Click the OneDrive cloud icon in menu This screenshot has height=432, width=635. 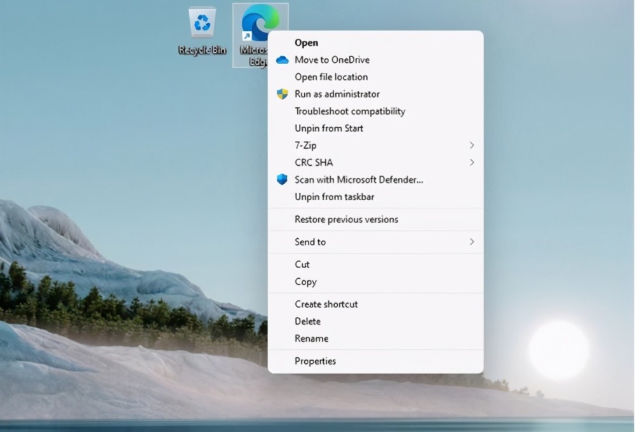283,60
